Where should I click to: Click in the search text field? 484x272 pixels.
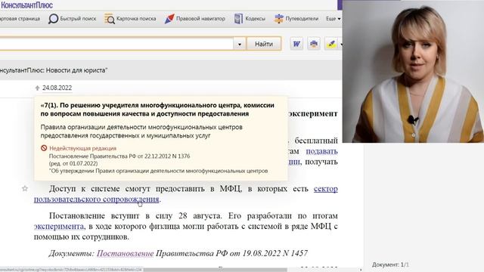pyautogui.click(x=116, y=44)
